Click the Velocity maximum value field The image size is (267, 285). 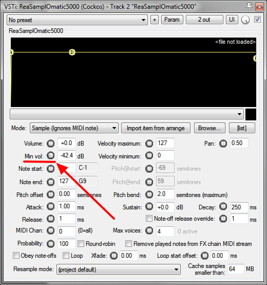click(x=165, y=143)
